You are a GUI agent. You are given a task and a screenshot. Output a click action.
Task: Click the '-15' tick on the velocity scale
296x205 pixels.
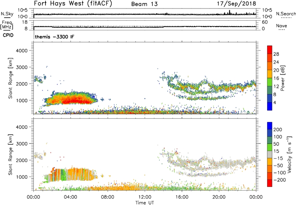[x=278, y=158]
